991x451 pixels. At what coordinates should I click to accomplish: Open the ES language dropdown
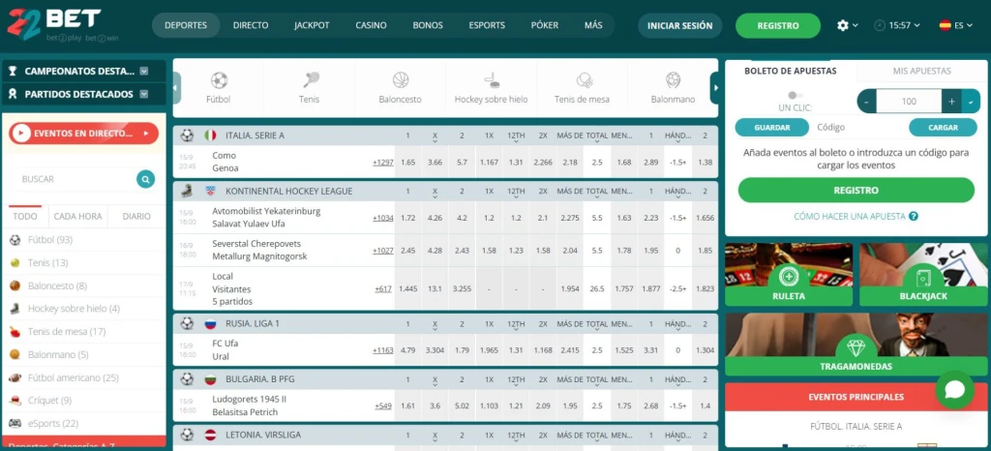955,25
